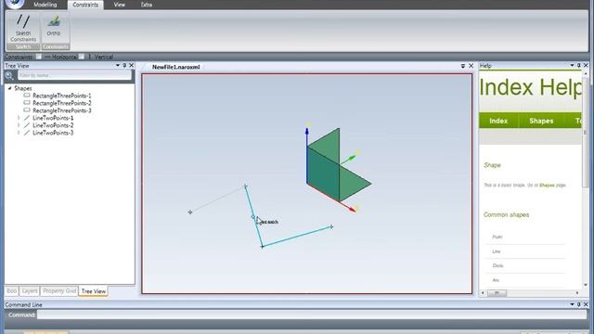Image resolution: width=594 pixels, height=334 pixels.
Task: Click rectangle icon beside RectangleThreePoints-3
Action: point(27,110)
